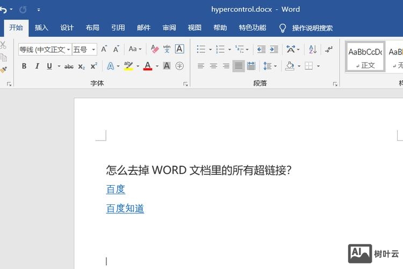Click the Text Effects A icon
The height and width of the screenshot is (269, 403).
[111, 66]
